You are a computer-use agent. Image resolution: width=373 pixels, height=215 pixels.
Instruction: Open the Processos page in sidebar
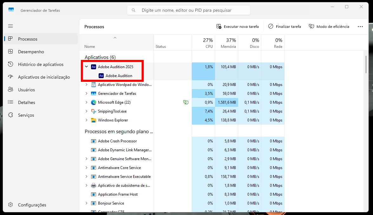click(41, 39)
